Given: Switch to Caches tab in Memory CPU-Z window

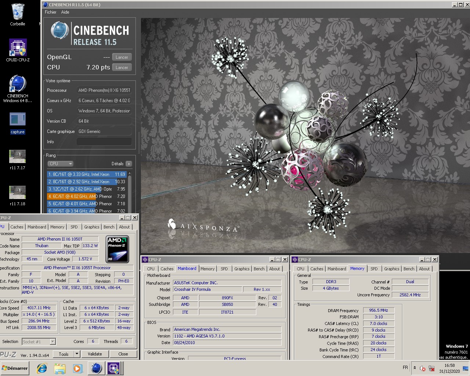Looking at the screenshot, I should click(x=317, y=269).
